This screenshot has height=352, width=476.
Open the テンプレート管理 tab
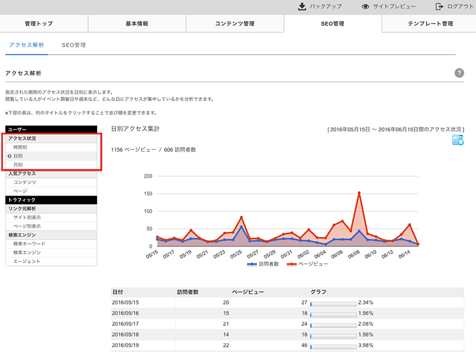coord(430,24)
